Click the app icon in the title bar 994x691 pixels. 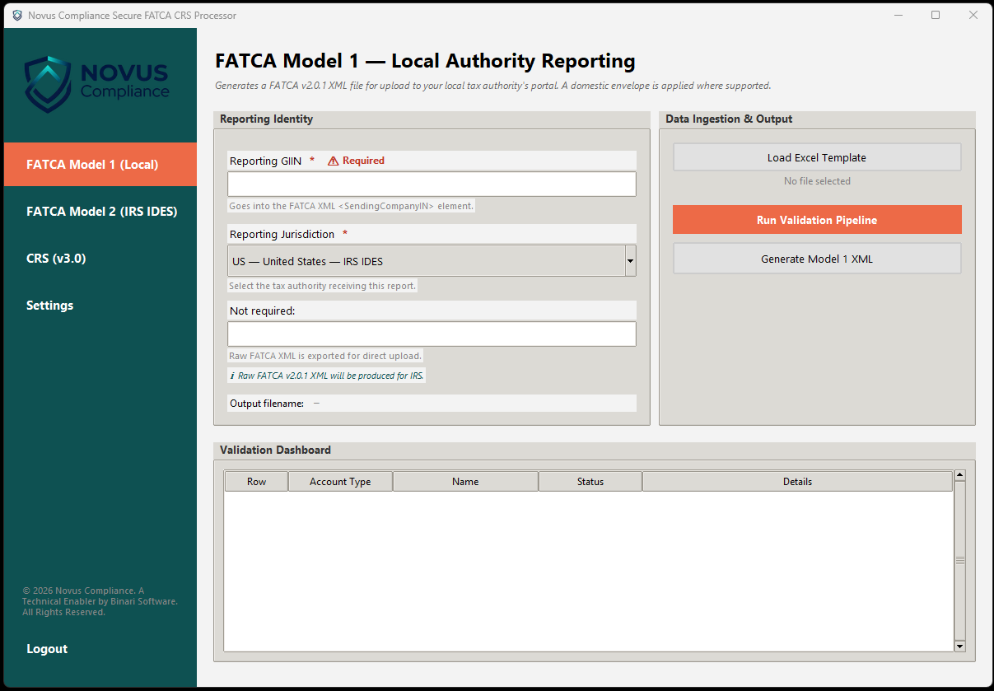[x=17, y=15]
